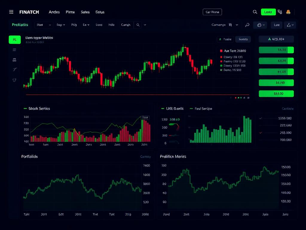This screenshot has width=306, height=230.
Task: Click the Ufilt Quarfit legend label
Action: 175,108
